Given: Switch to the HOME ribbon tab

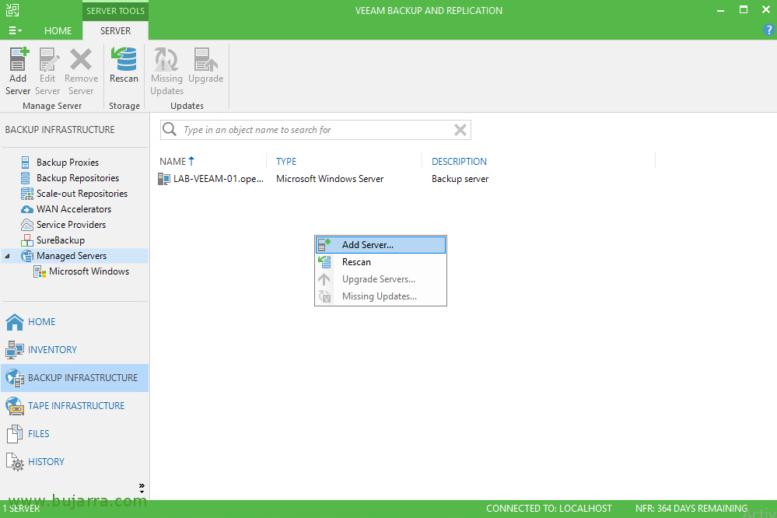Looking at the screenshot, I should point(58,31).
